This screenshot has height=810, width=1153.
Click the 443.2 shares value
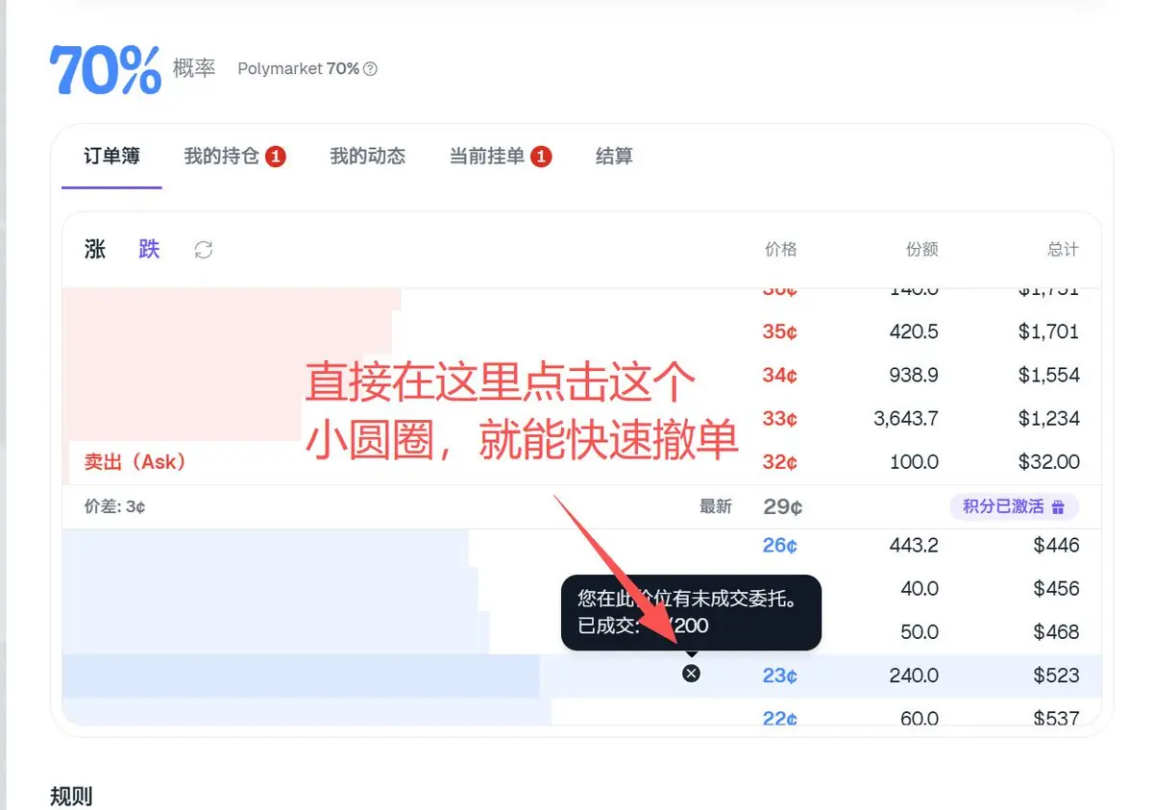pyautogui.click(x=915, y=546)
